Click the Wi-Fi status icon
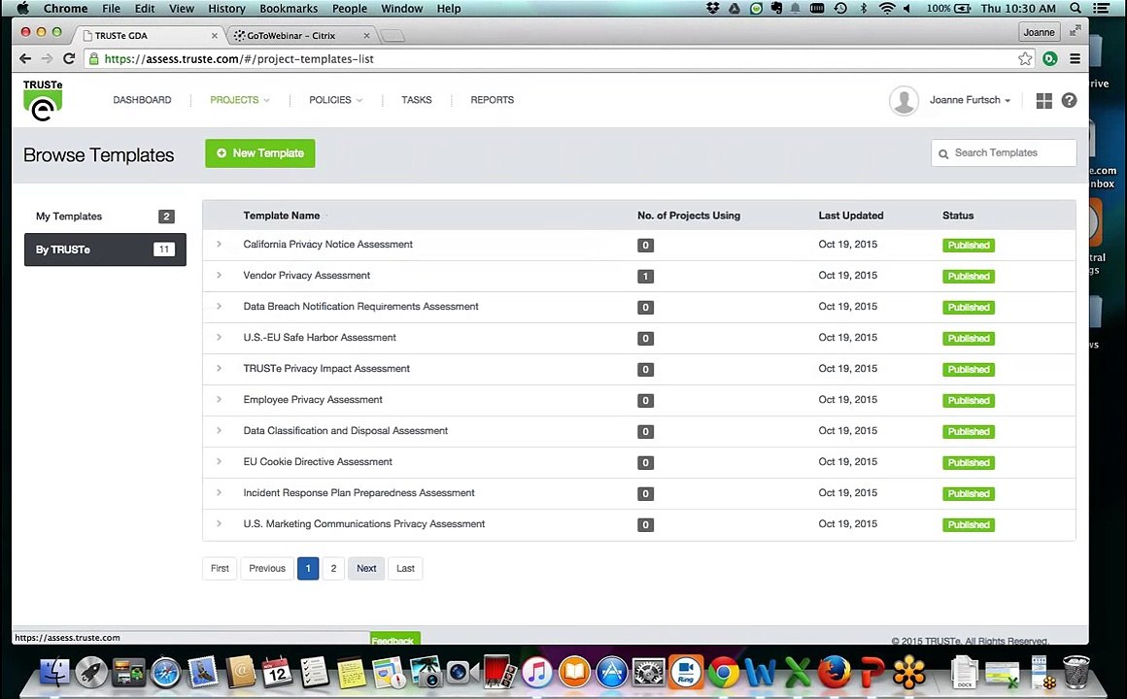1127x699 pixels. coord(887,9)
